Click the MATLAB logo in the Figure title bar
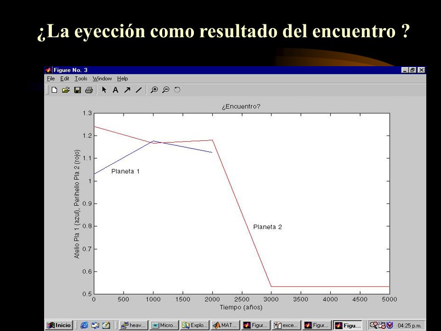Image resolution: width=441 pixels, height=331 pixels. coord(49,70)
